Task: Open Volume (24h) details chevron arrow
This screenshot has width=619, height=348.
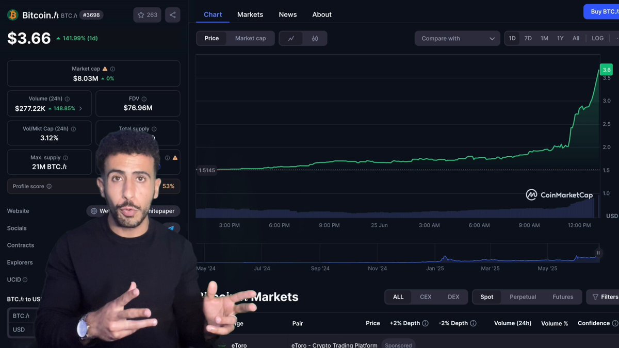Action: [x=80, y=109]
